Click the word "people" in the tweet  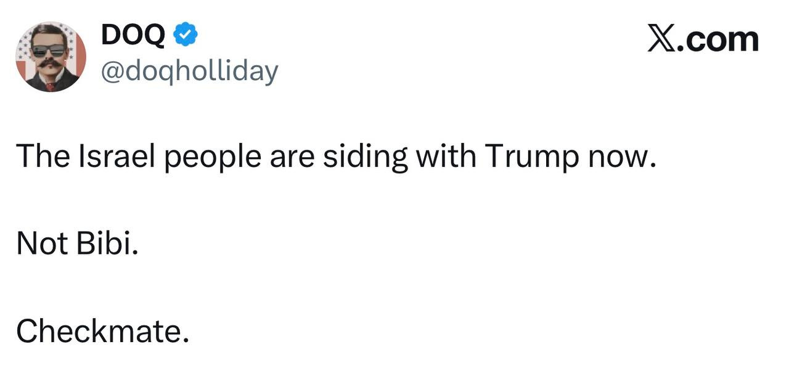pos(211,158)
